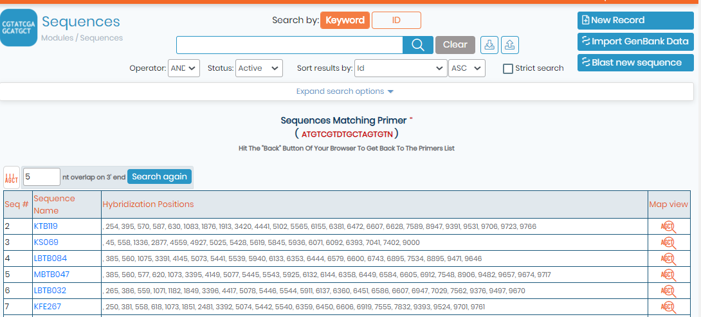Open map view for KTB119
Screen dimensions: 701x317
tap(668, 227)
